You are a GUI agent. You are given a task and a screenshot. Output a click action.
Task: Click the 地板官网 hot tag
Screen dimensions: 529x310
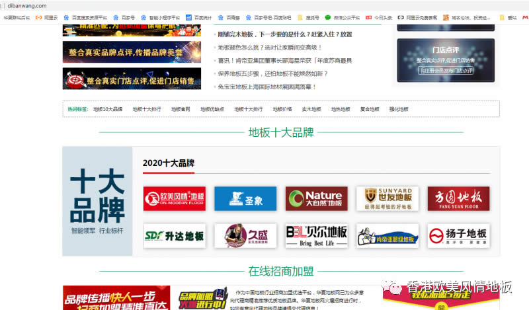pos(181,109)
